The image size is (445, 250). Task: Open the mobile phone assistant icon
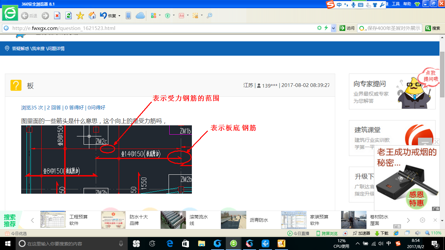pos(128,16)
